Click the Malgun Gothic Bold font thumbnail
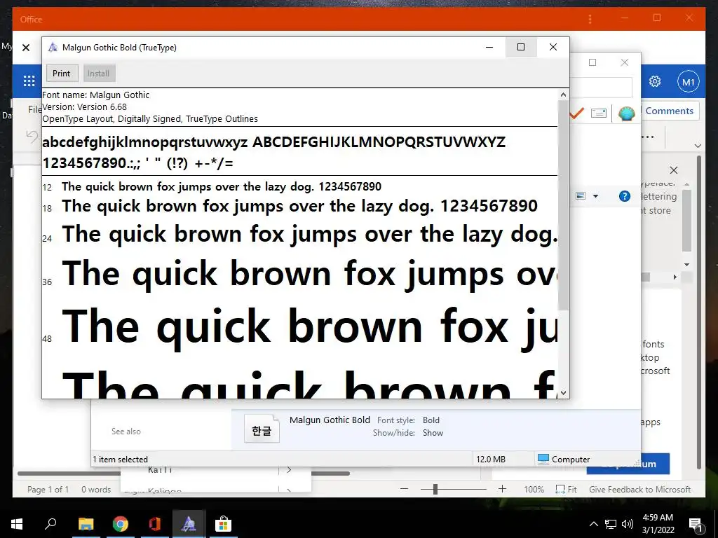The image size is (718, 538). click(x=262, y=429)
